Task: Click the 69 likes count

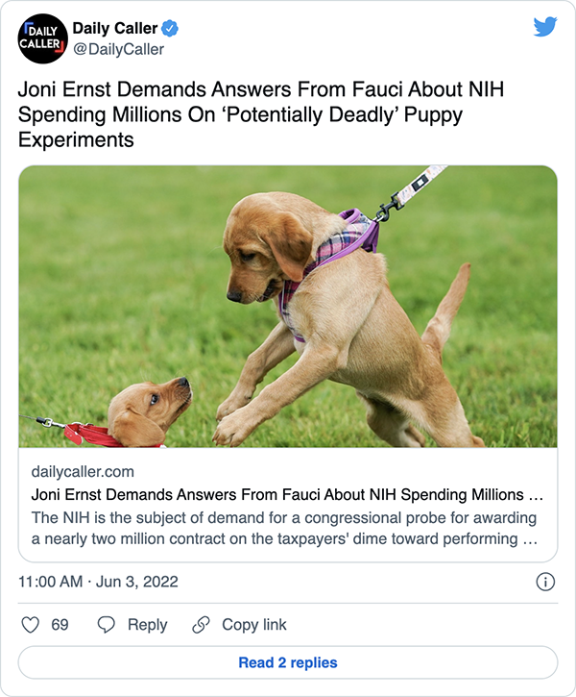Action: (x=60, y=625)
